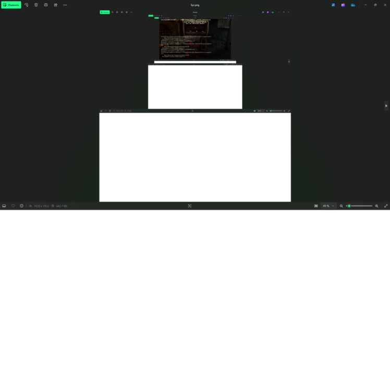Viewport: 390px width, 391px height.
Task: Zoom in with the plus magnifier
Action: [377, 206]
